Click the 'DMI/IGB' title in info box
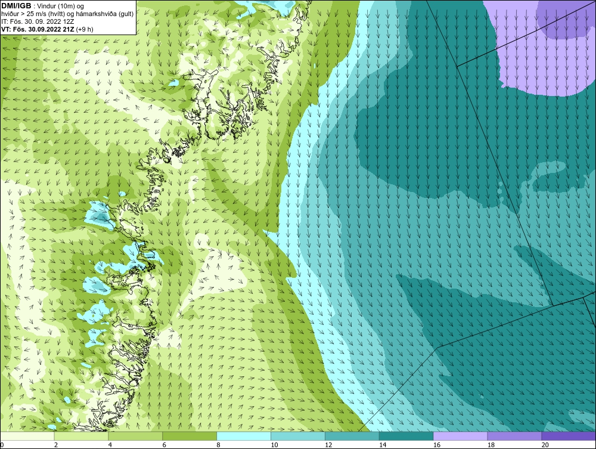 (x=16, y=6)
